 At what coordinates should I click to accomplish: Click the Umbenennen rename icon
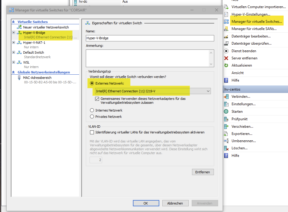point(226,141)
